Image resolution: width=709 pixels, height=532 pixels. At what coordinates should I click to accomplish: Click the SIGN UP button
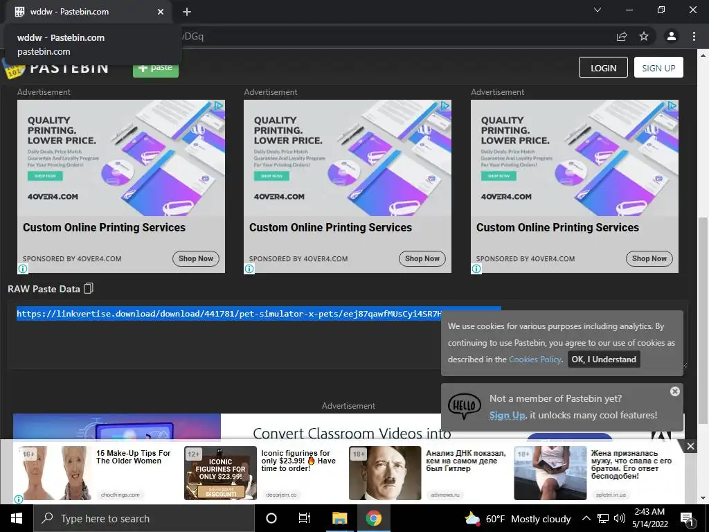658,67
